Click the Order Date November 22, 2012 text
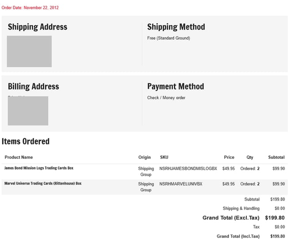Screen dimensions: 288x239 click(30, 8)
